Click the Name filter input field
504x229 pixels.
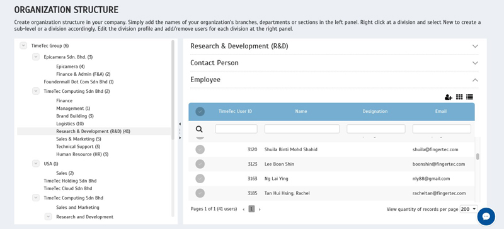(x=302, y=129)
